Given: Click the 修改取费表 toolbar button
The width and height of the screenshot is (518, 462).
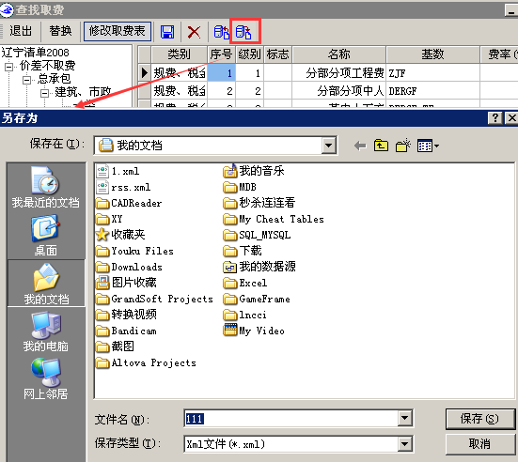Looking at the screenshot, I should (118, 31).
